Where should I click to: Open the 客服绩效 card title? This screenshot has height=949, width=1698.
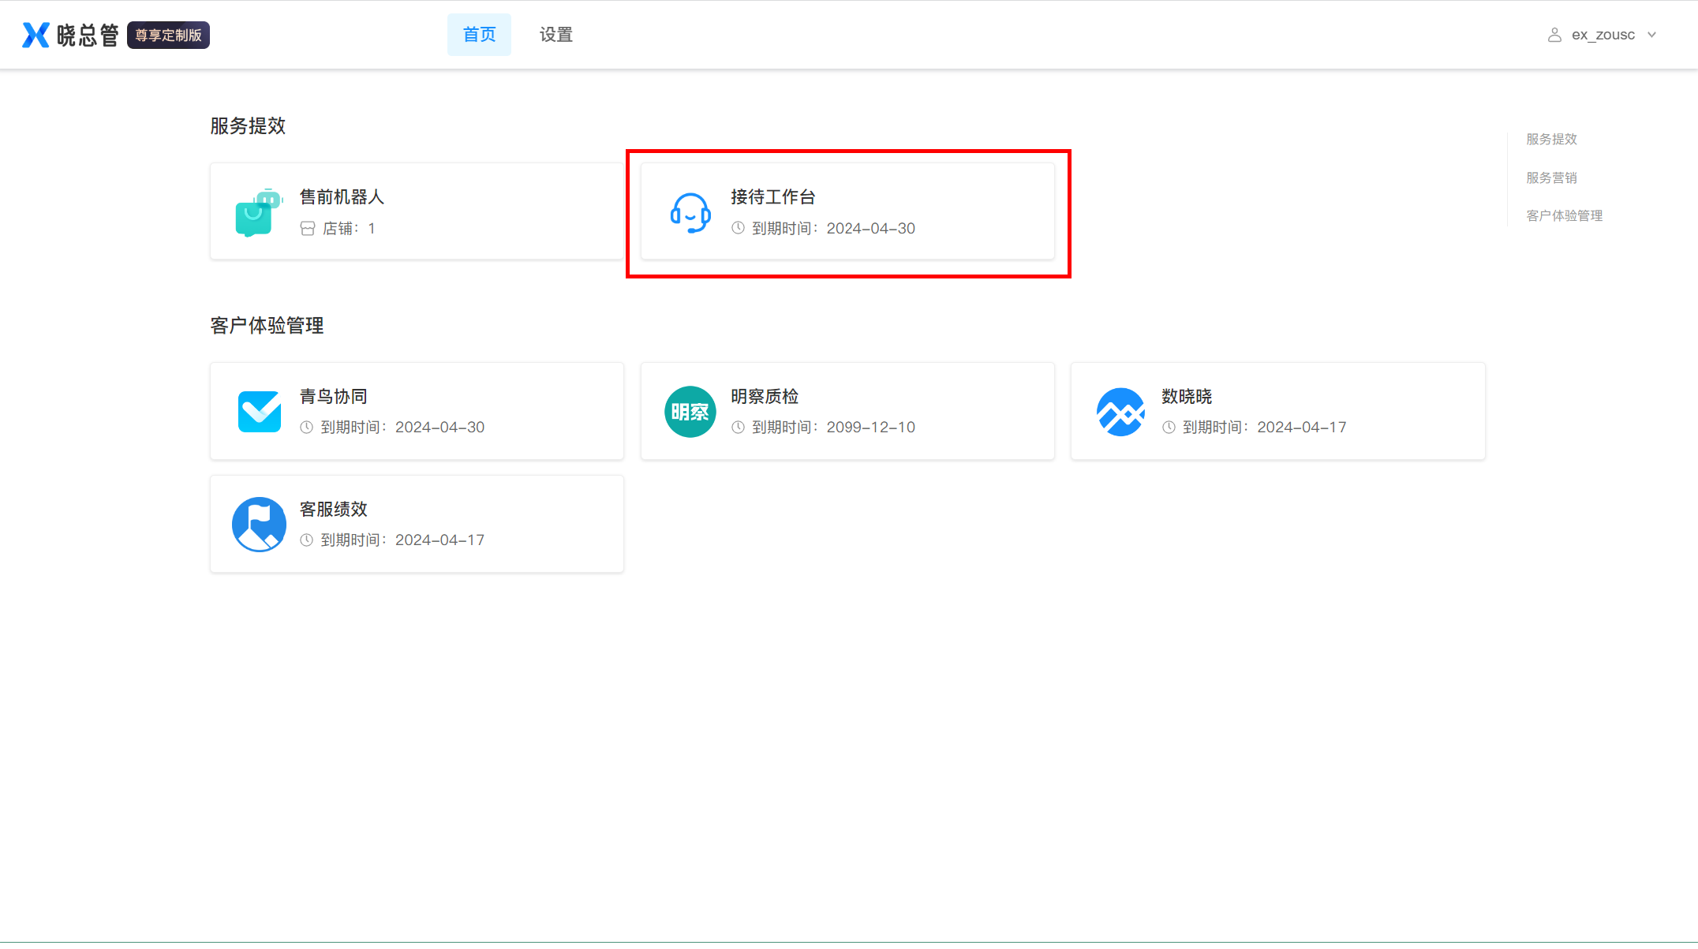tap(333, 510)
